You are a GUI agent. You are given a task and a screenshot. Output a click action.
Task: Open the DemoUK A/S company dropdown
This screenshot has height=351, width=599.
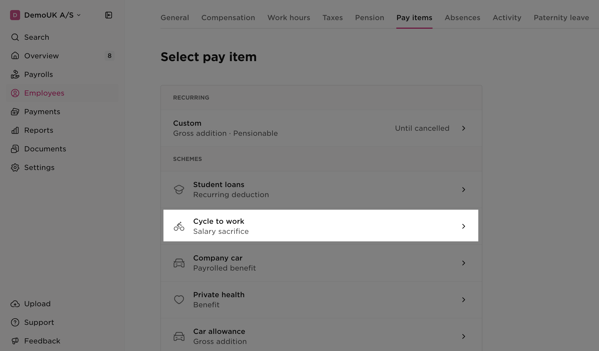tap(46, 15)
